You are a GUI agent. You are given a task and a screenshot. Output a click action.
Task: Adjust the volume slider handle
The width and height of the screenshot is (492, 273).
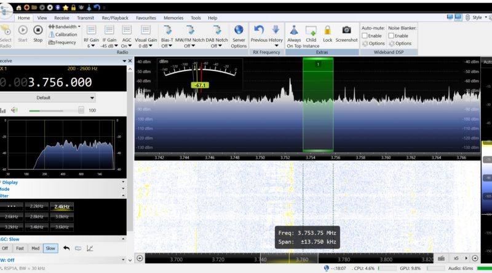tap(81, 110)
